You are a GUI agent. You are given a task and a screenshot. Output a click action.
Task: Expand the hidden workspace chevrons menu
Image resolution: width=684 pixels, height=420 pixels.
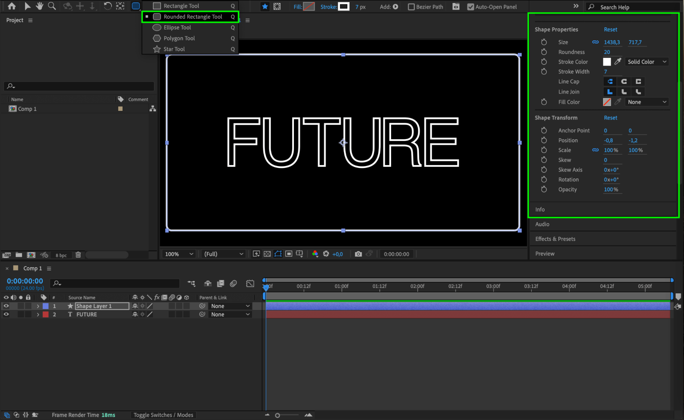pyautogui.click(x=576, y=6)
